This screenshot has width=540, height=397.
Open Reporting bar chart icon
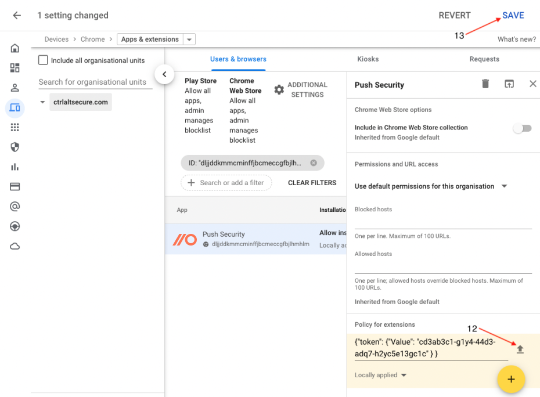pyautogui.click(x=15, y=167)
